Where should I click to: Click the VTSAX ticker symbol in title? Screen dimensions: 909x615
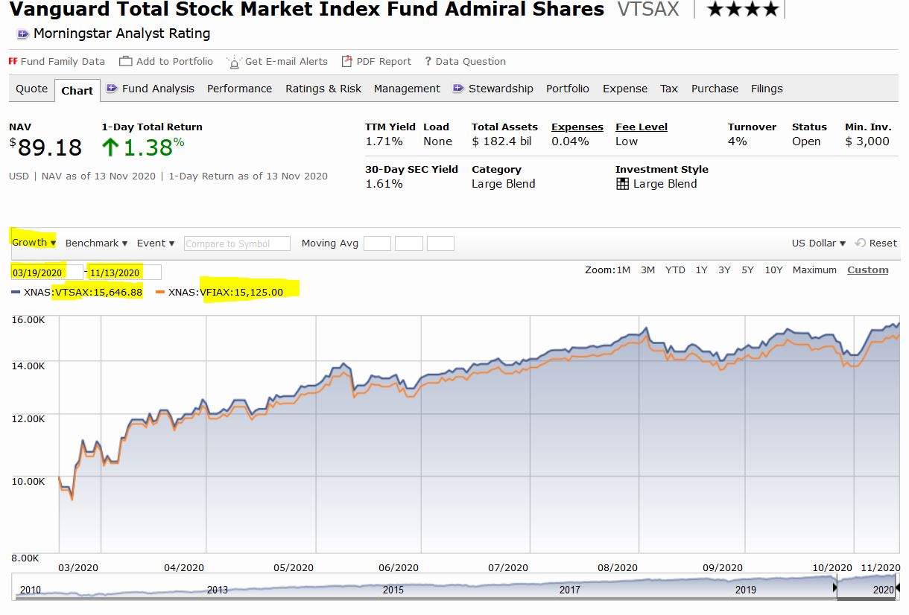pyautogui.click(x=648, y=10)
